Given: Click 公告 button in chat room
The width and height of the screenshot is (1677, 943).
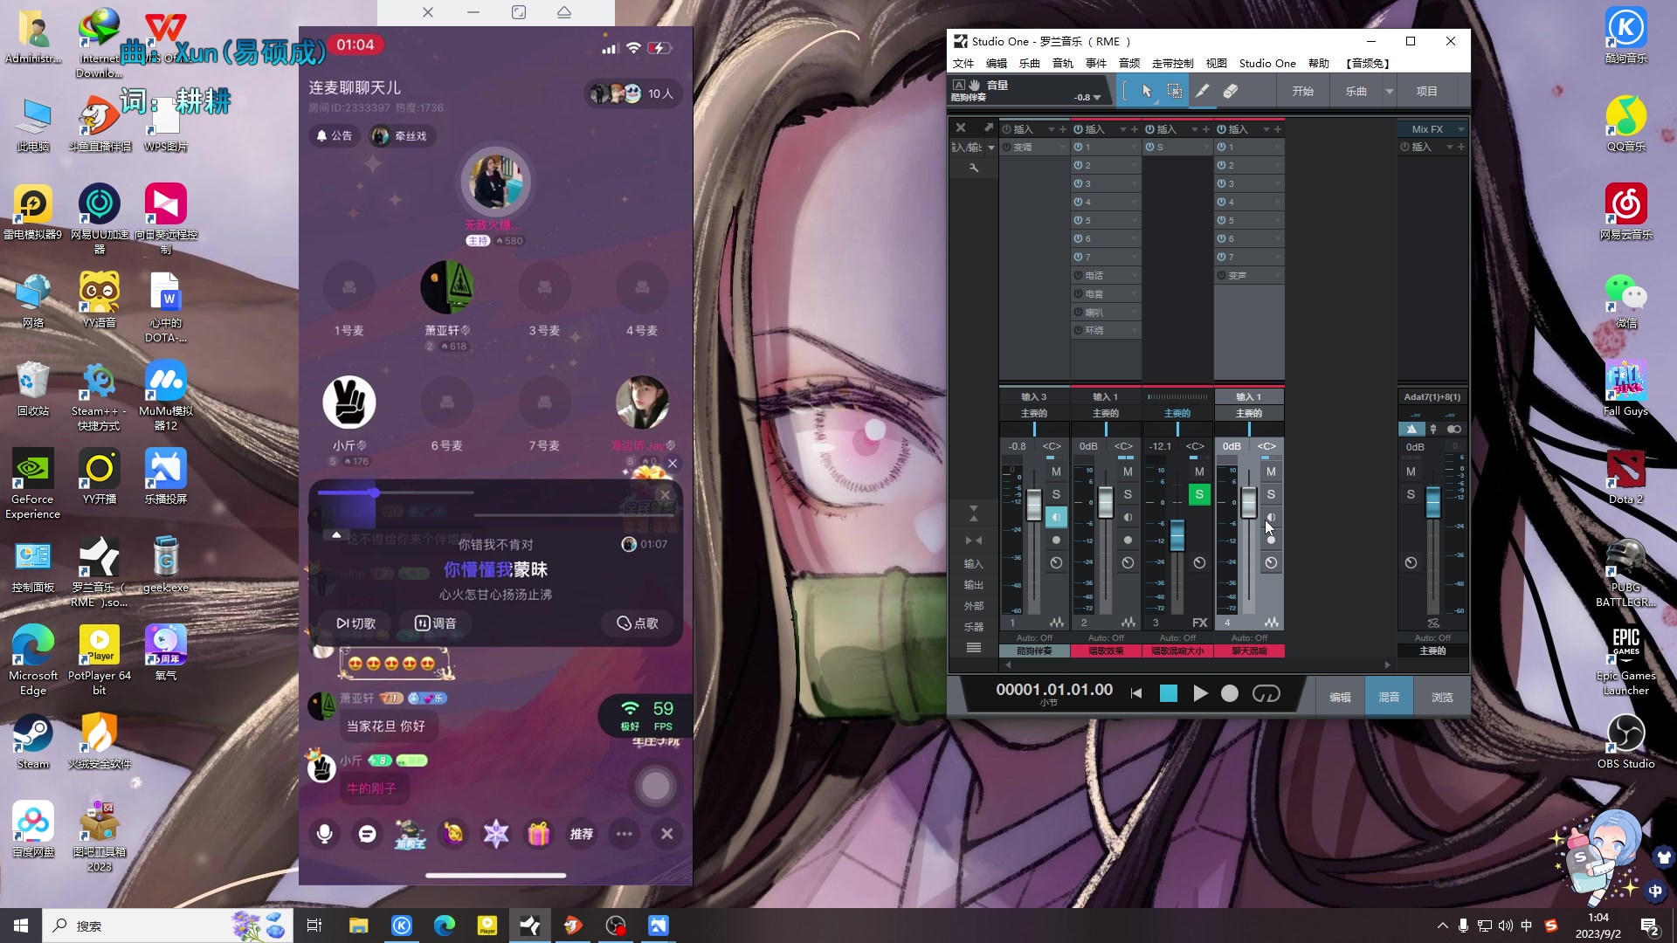Looking at the screenshot, I should pos(334,135).
